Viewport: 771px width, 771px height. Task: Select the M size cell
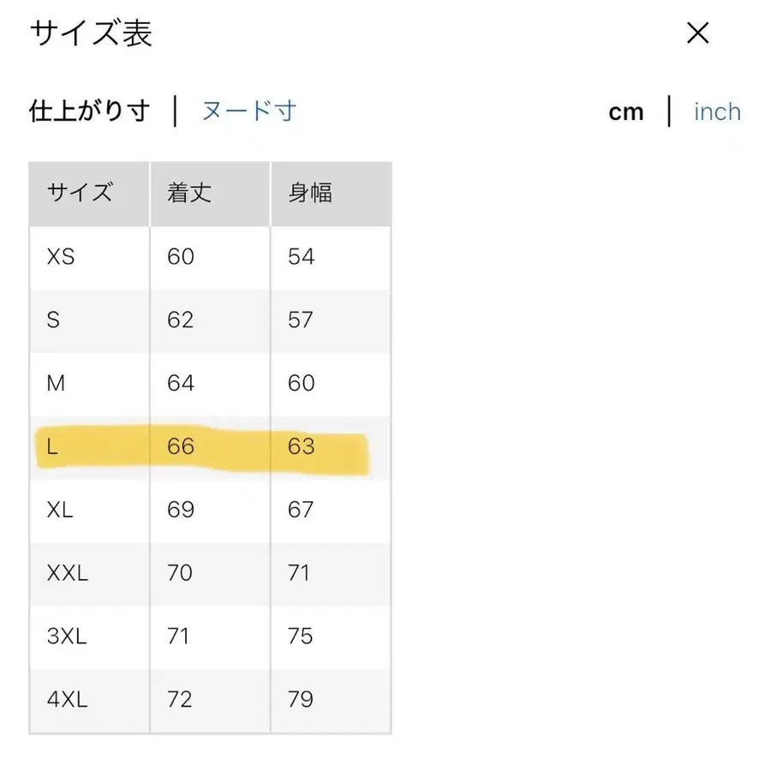(x=55, y=384)
